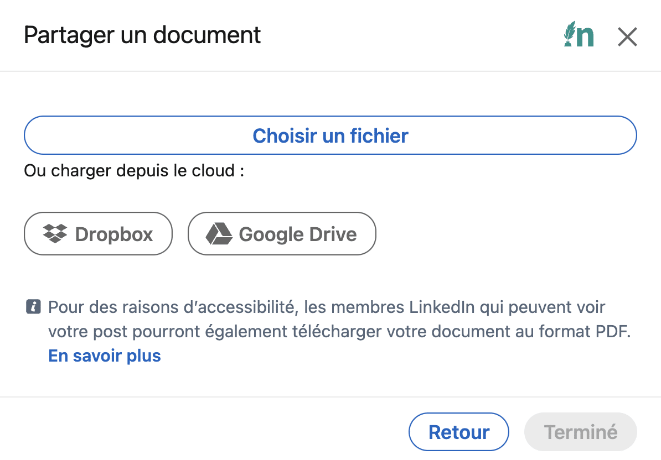Open the En savoir plus link
661x460 pixels.
[x=105, y=356]
